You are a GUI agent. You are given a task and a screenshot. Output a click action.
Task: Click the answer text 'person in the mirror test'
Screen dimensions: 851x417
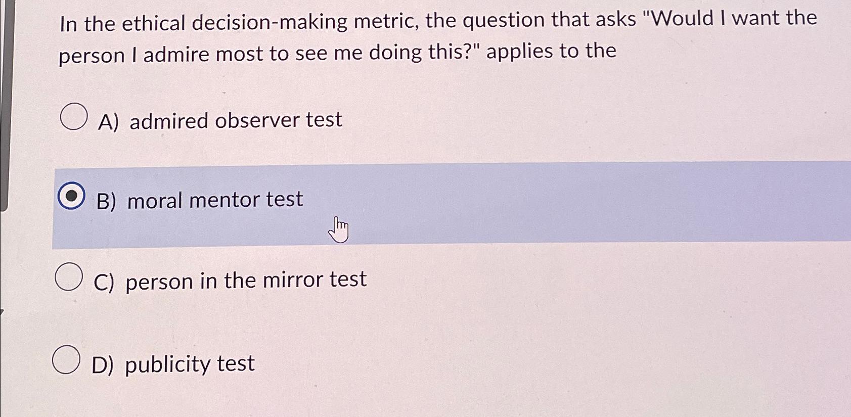(245, 280)
